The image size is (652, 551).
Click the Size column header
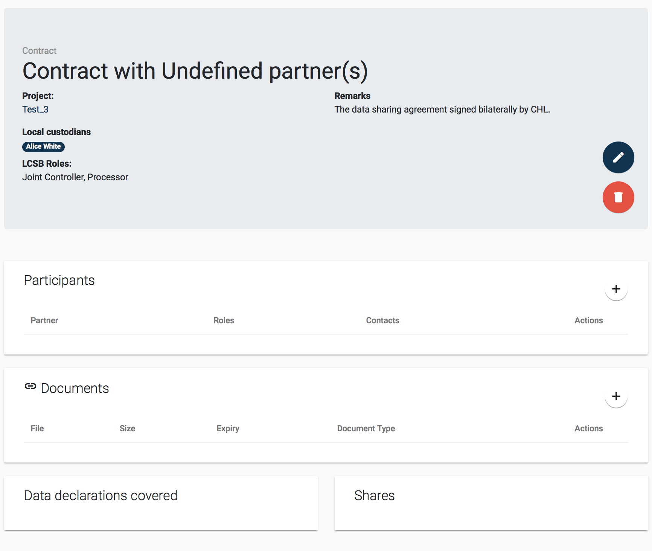coord(127,429)
